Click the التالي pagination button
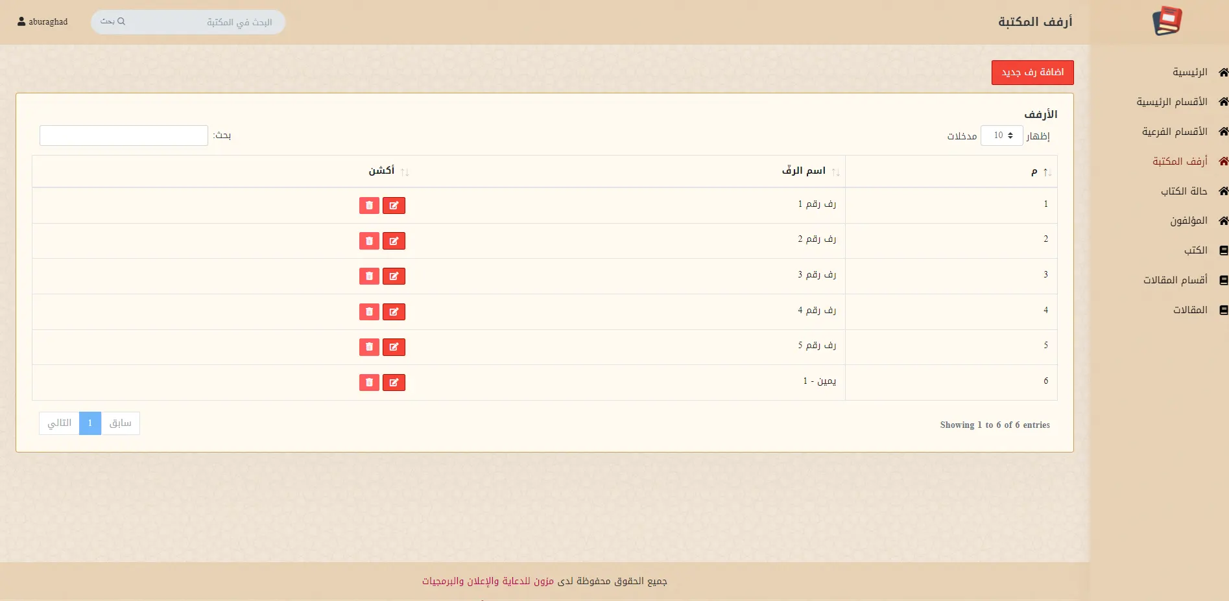 click(59, 423)
